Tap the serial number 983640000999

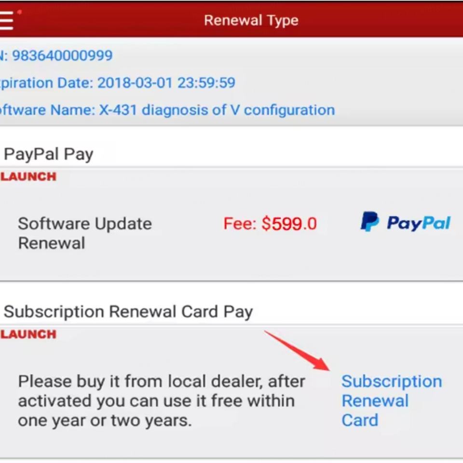(x=62, y=55)
